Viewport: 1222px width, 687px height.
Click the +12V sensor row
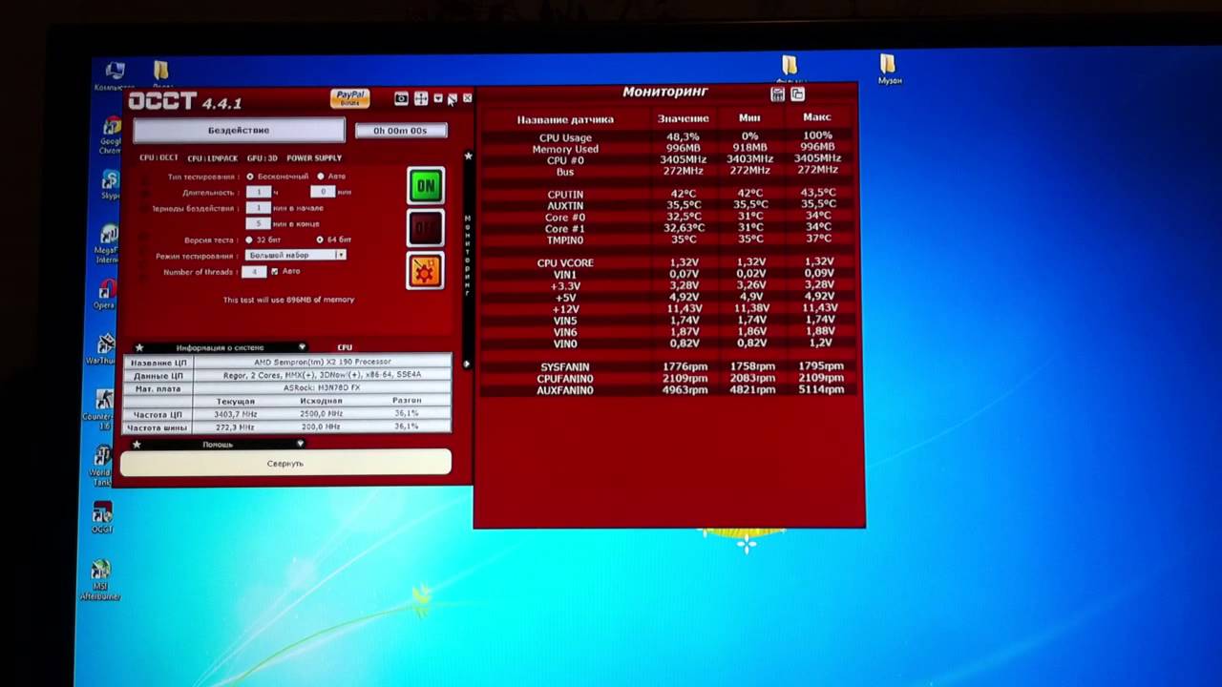point(667,308)
